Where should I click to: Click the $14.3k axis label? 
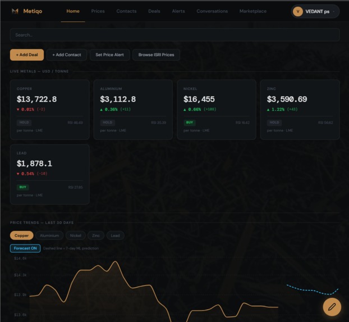20,275
